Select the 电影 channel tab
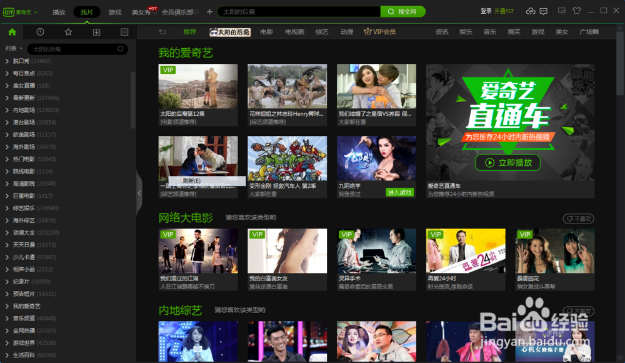 tap(267, 31)
